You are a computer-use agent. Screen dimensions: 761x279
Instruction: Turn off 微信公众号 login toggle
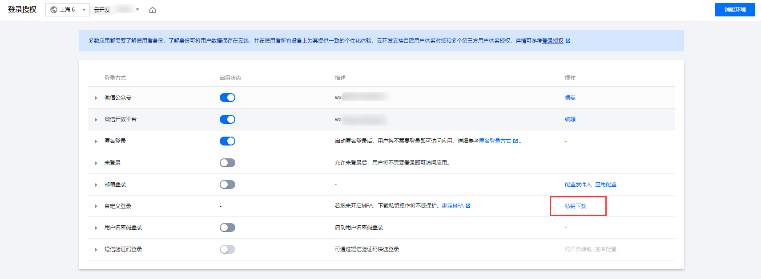click(227, 98)
